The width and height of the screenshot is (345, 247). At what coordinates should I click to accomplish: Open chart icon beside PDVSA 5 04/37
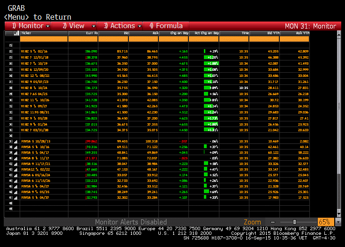tap(15, 198)
